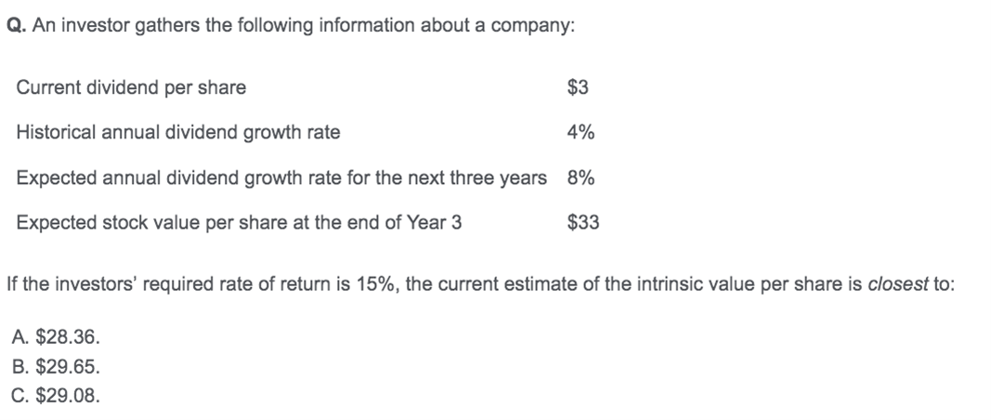The width and height of the screenshot is (991, 420).
Task: Click the bold Q. question marker
Action: [16, 27]
